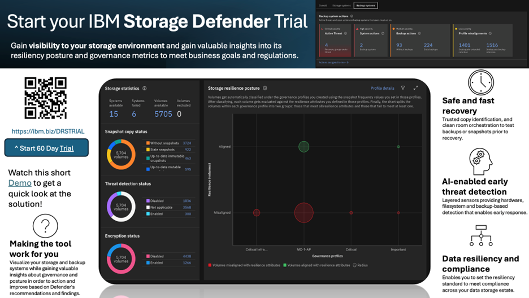Image resolution: width=529 pixels, height=298 pixels.
Task: Click the Start 60 Day Trial button
Action: coord(46,148)
